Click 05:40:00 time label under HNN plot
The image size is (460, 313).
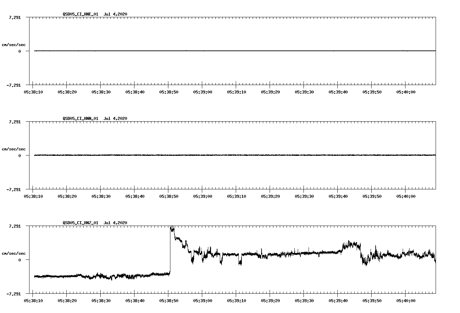(406, 196)
